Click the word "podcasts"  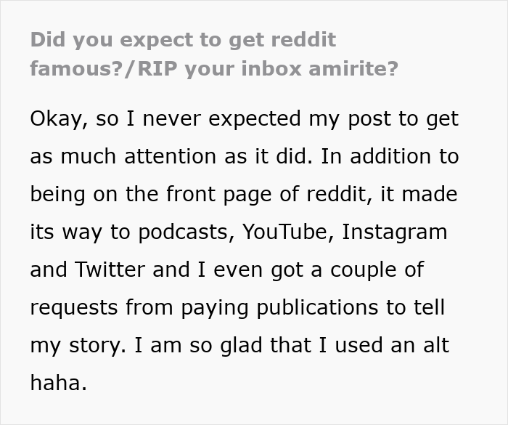[x=161, y=232]
